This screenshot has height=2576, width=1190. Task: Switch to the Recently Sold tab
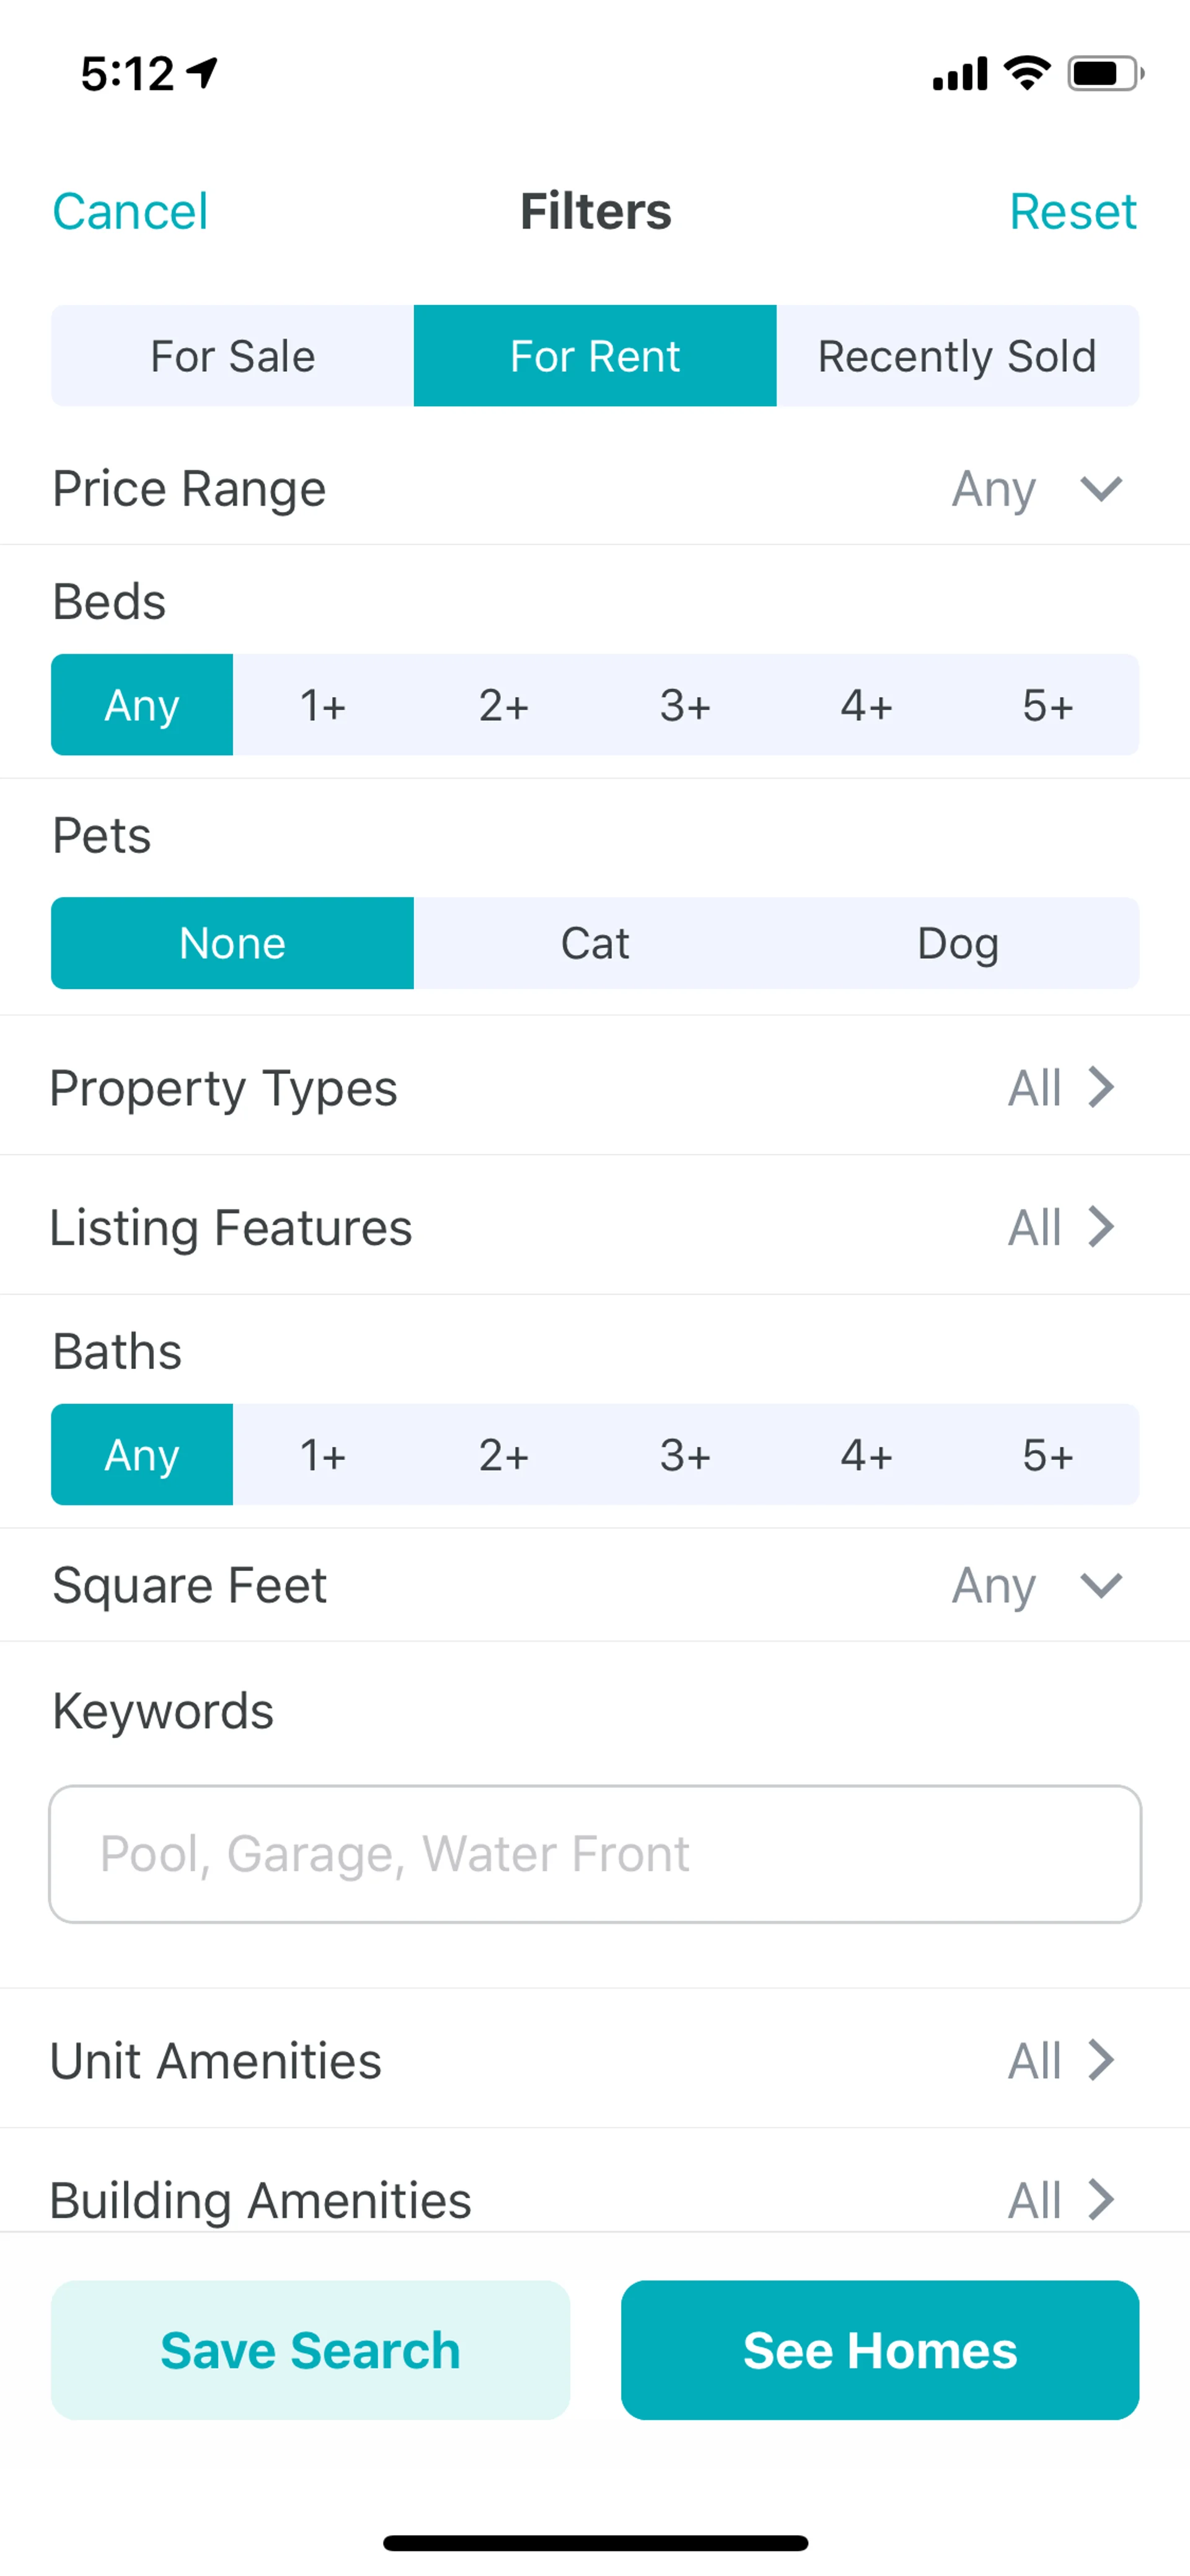point(957,356)
